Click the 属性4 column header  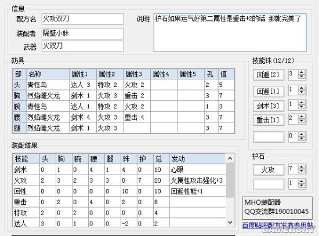point(164,74)
